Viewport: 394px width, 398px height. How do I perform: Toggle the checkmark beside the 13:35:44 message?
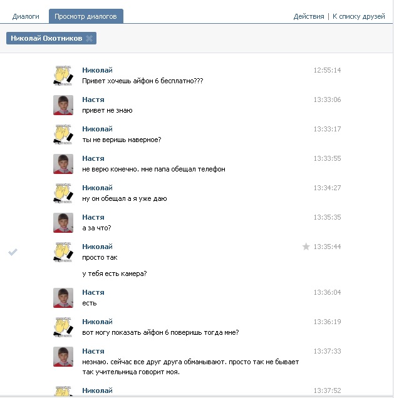(13, 252)
